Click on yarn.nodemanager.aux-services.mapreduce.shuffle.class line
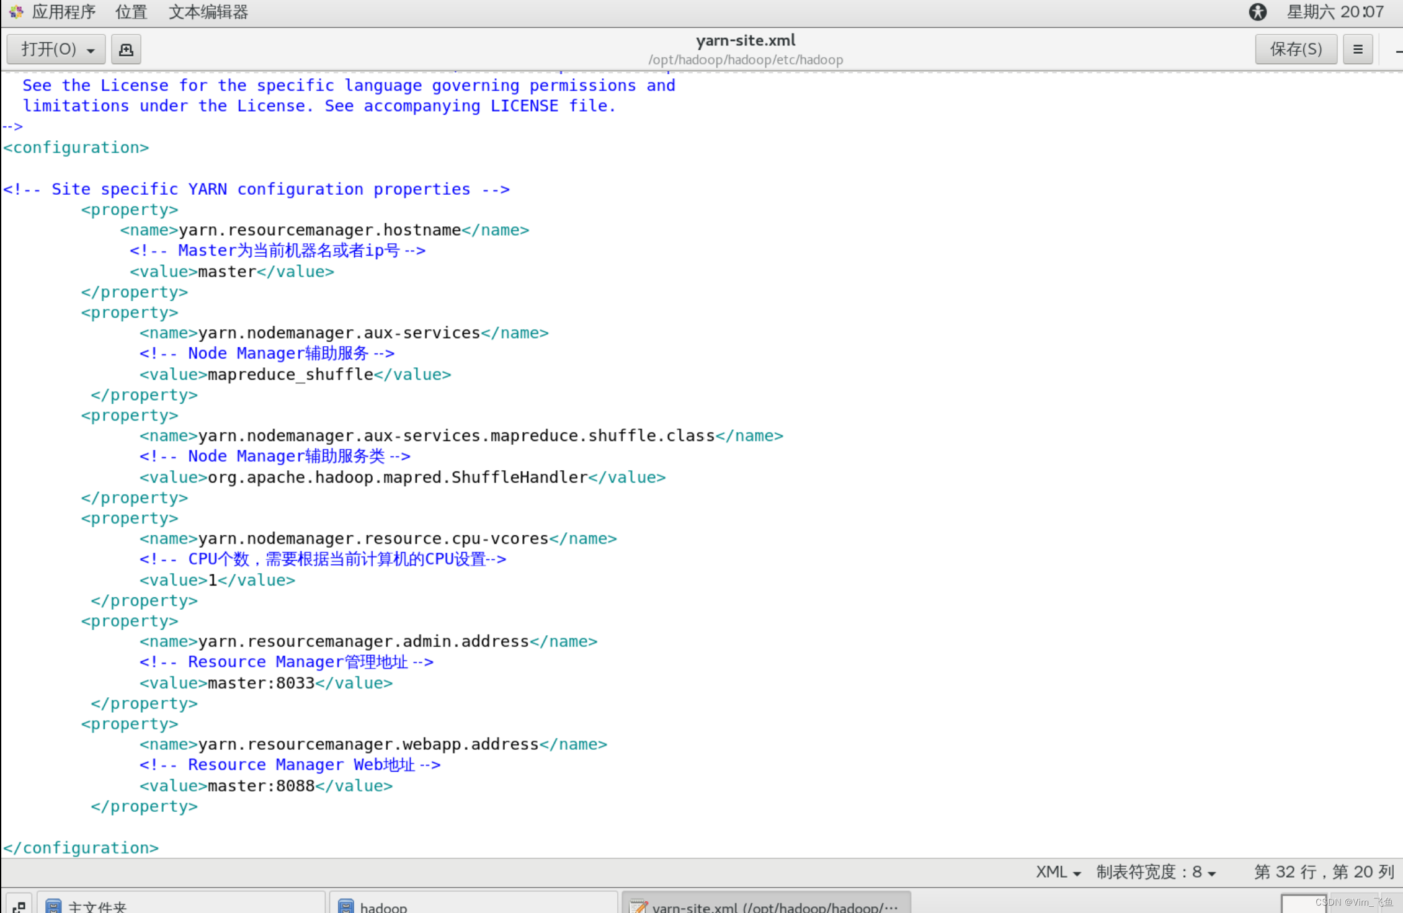Image resolution: width=1403 pixels, height=913 pixels. click(461, 436)
